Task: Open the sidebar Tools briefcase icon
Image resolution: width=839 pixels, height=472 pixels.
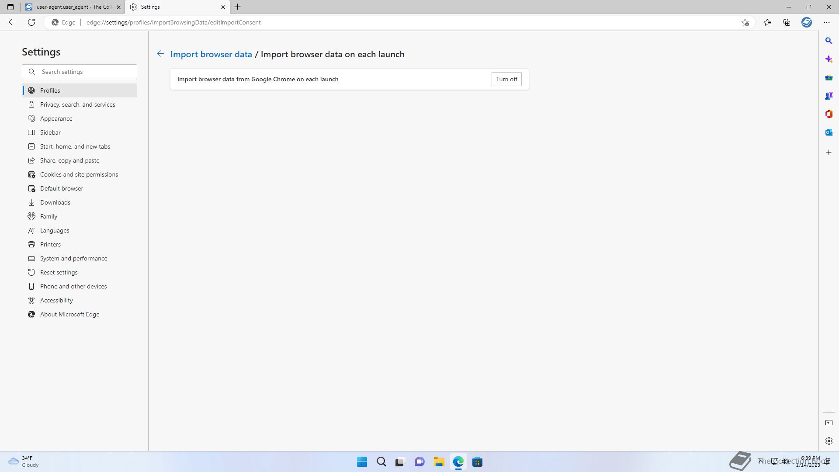Action: tap(829, 77)
